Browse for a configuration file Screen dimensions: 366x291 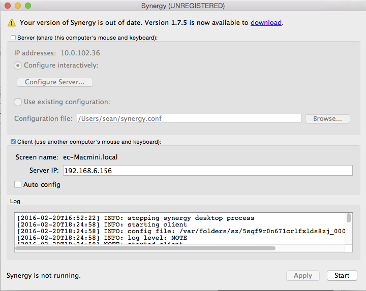click(327, 119)
